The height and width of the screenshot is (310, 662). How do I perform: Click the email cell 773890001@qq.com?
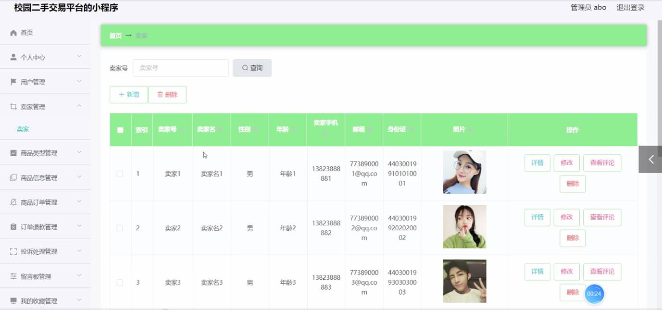(x=364, y=174)
